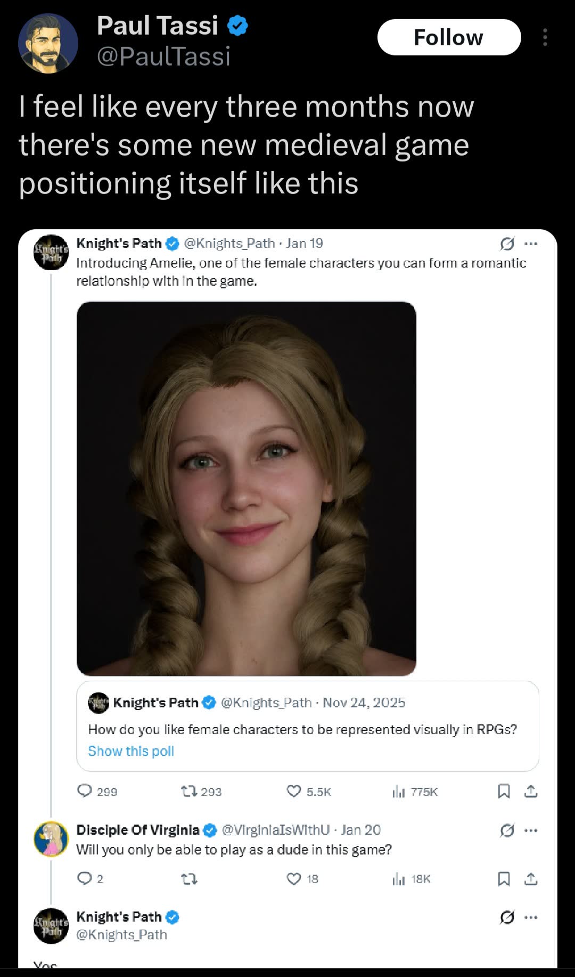This screenshot has width=575, height=977.
Task: Like Disciple Of Virginia's comment (18 likes)
Action: (302, 878)
